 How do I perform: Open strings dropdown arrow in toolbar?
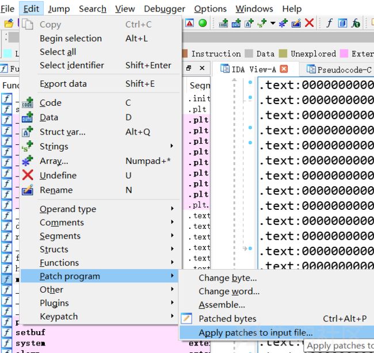[273, 23]
